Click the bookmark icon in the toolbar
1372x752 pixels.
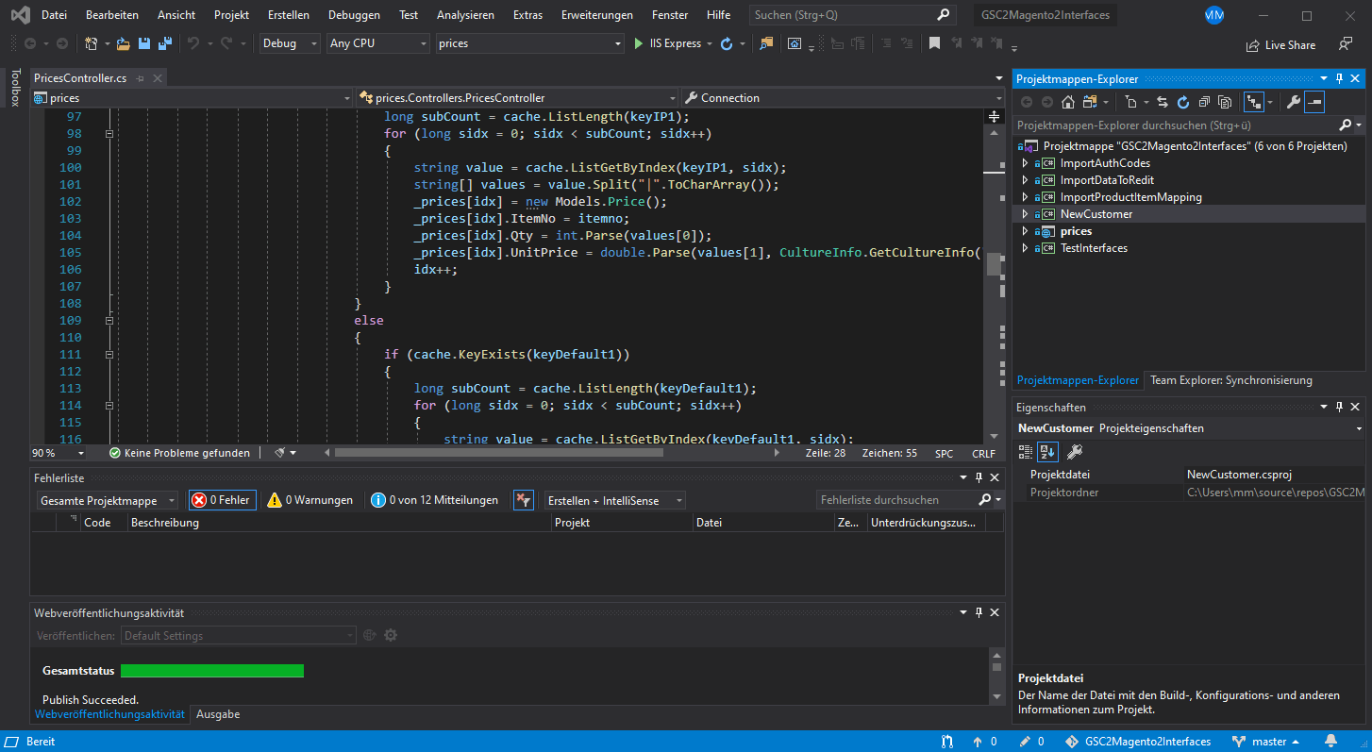[x=934, y=43]
